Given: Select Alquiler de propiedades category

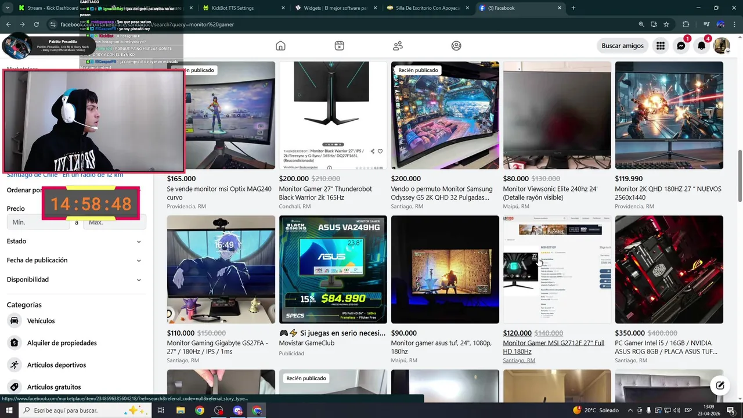Looking at the screenshot, I should 74,343.
